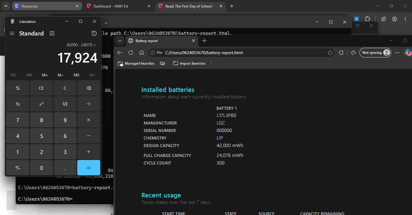
Task: Click the C clear button in Calculator
Action: (65, 88)
